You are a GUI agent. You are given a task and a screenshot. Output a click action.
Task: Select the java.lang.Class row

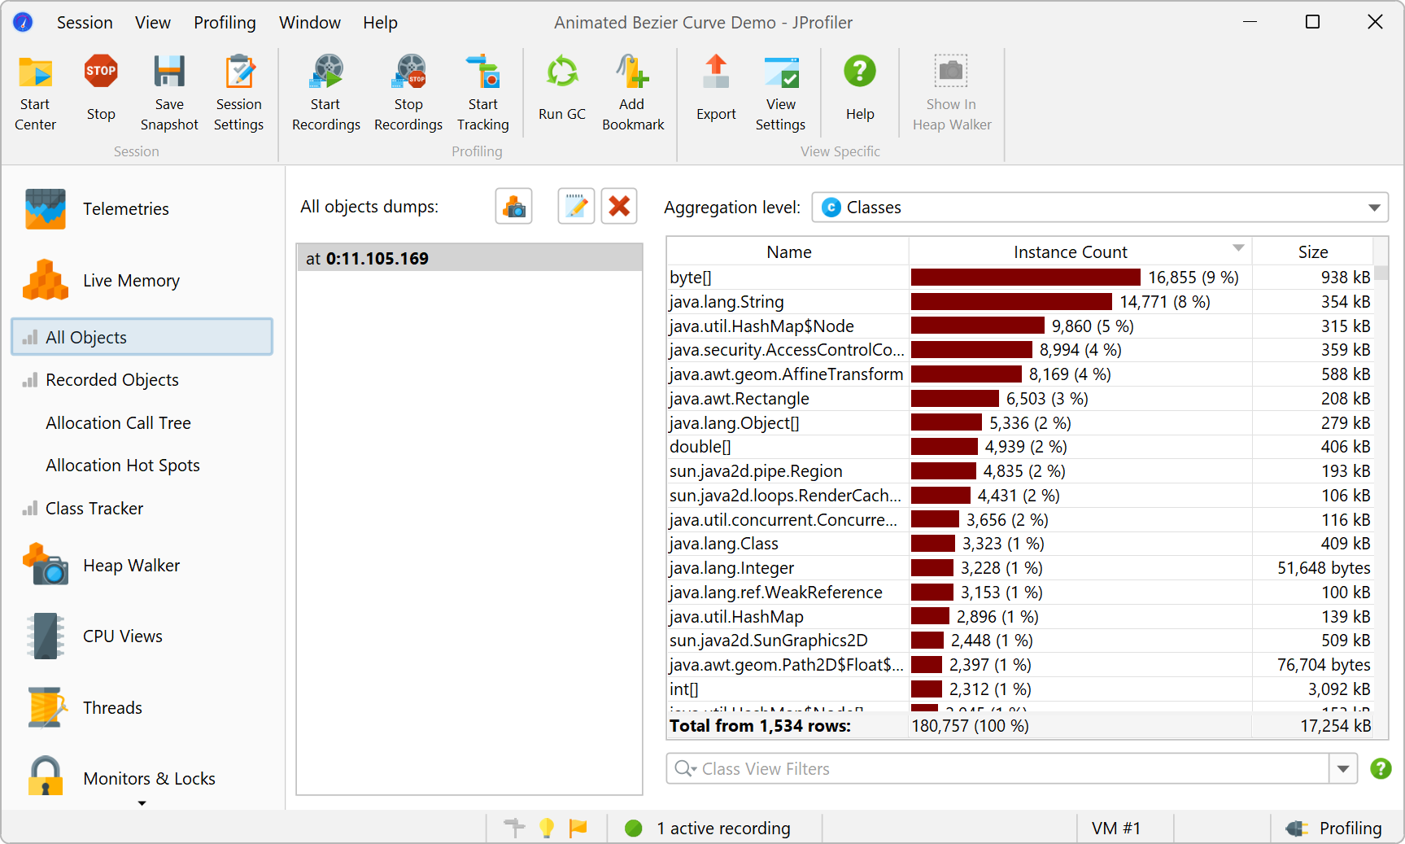(1020, 544)
